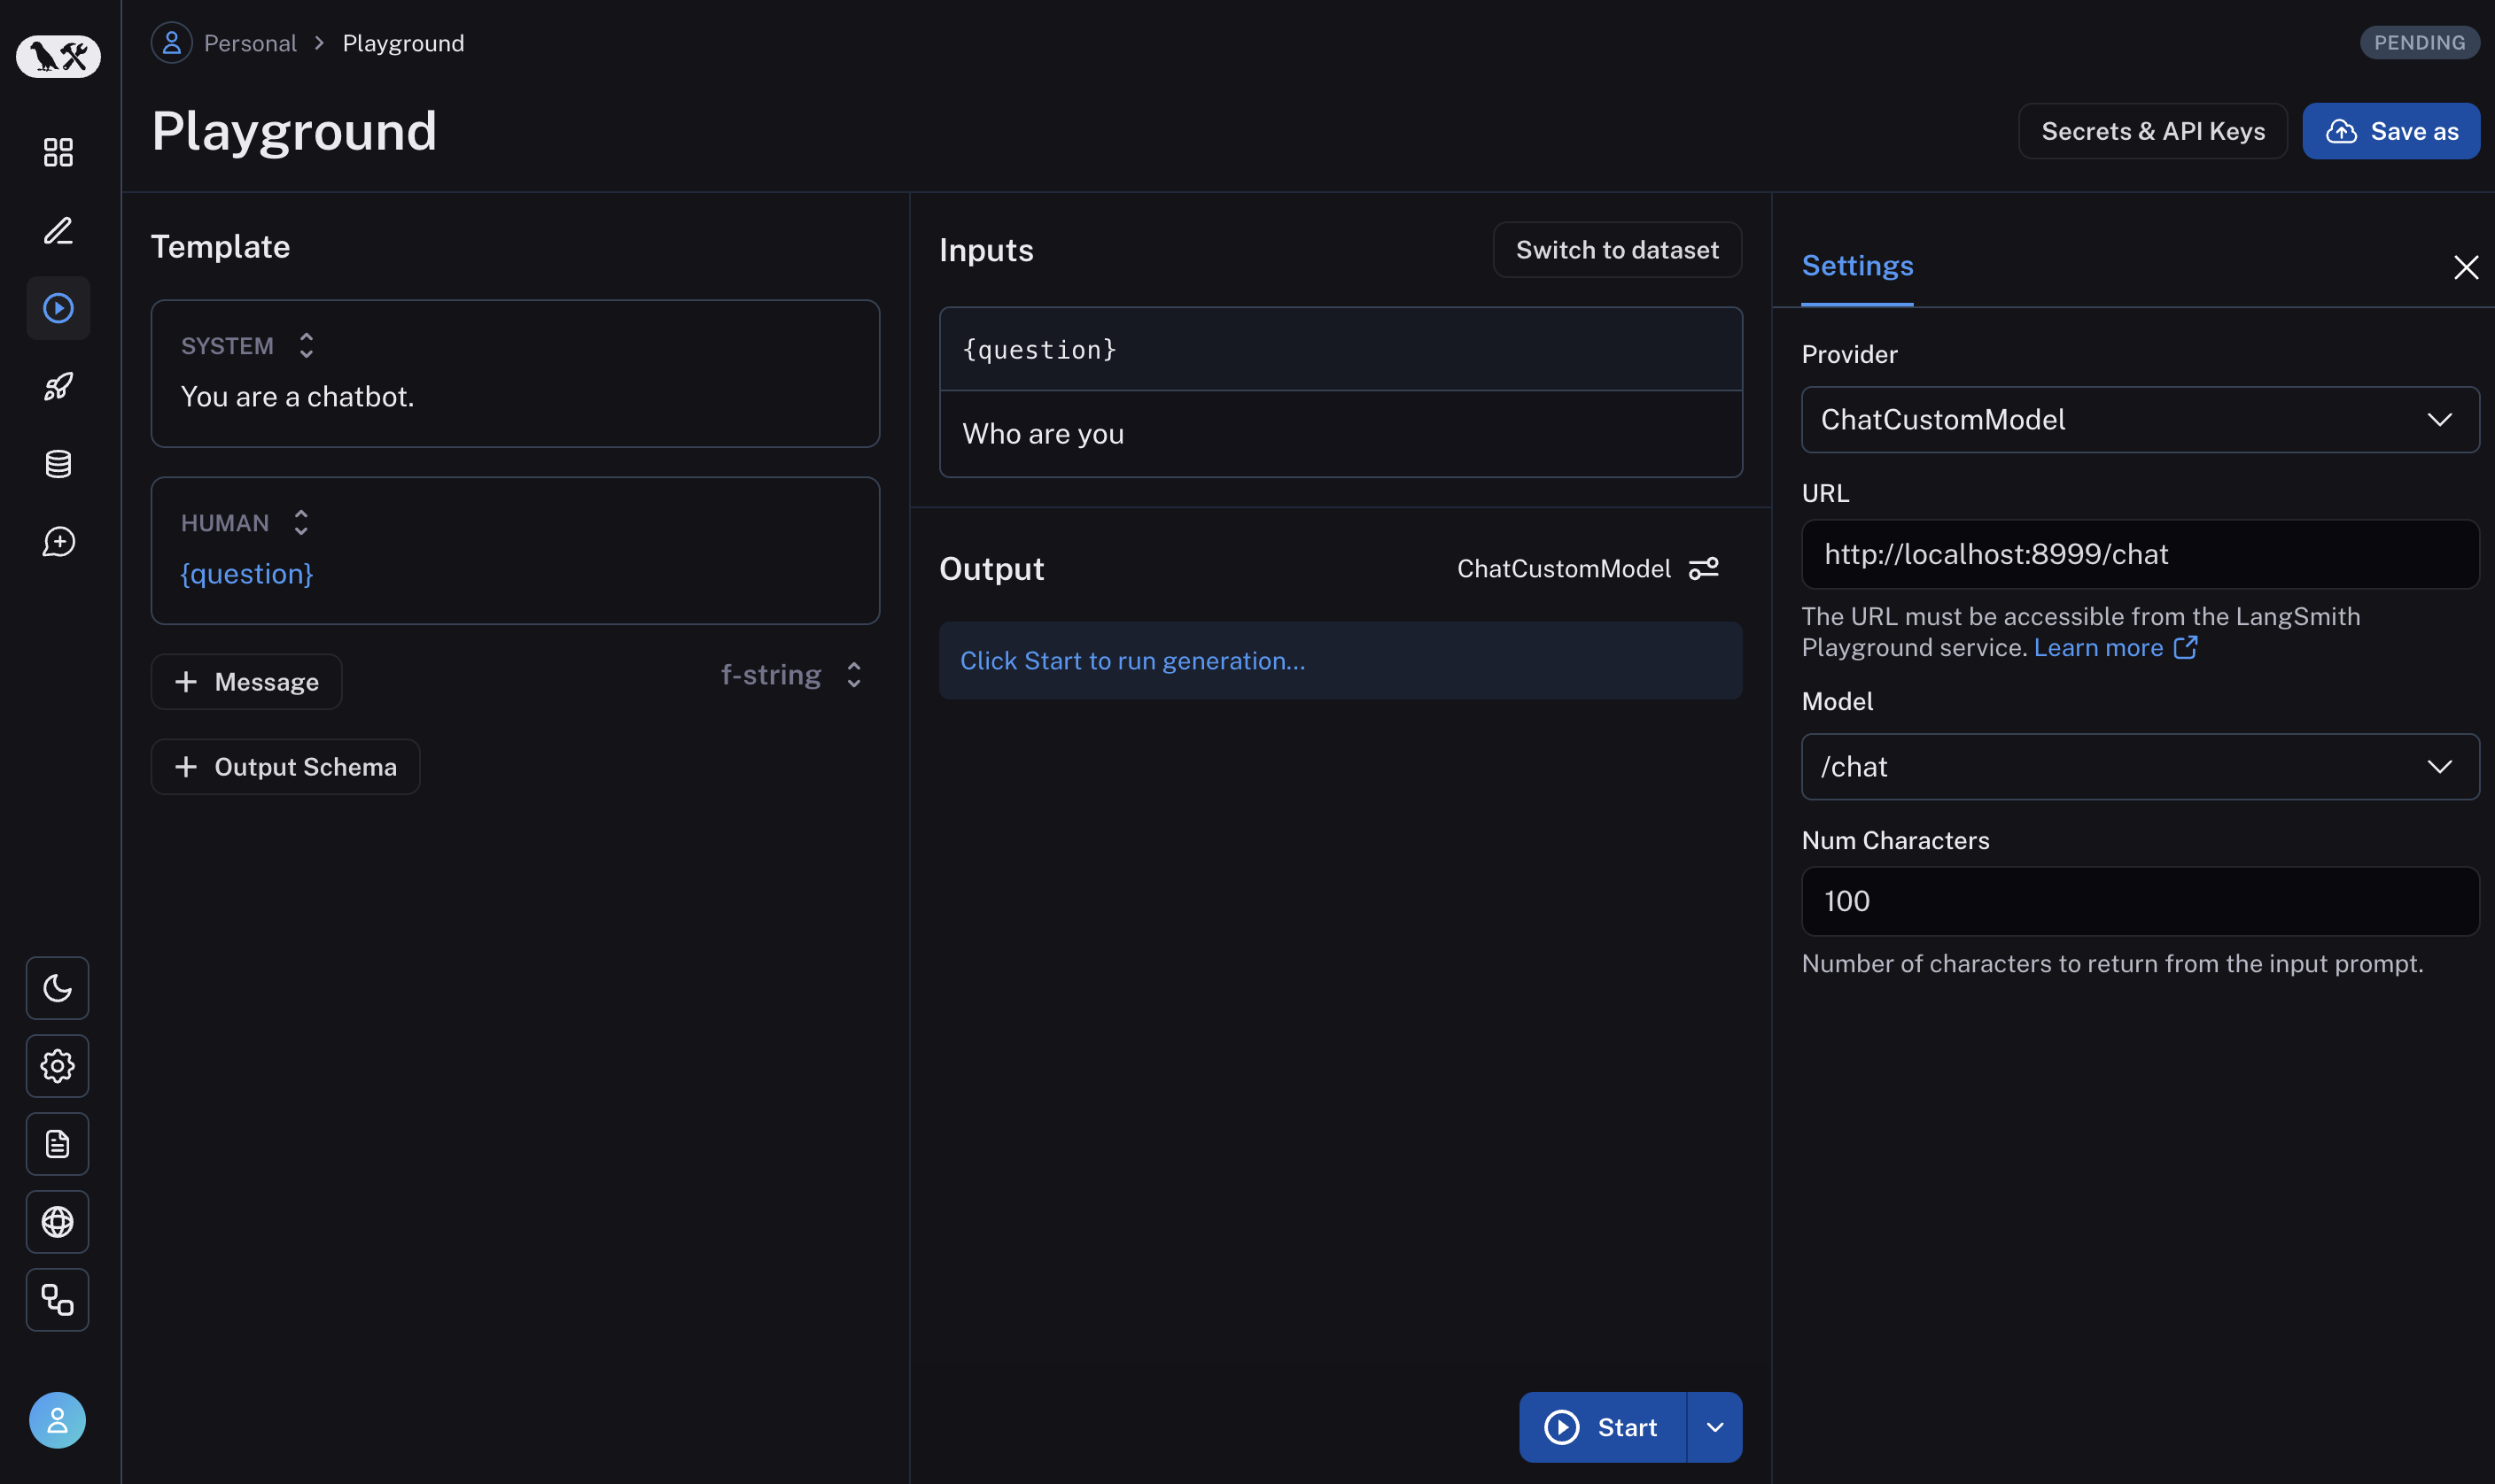Image resolution: width=2495 pixels, height=1484 pixels.
Task: Open the LangSmith home grid icon
Action: (x=57, y=152)
